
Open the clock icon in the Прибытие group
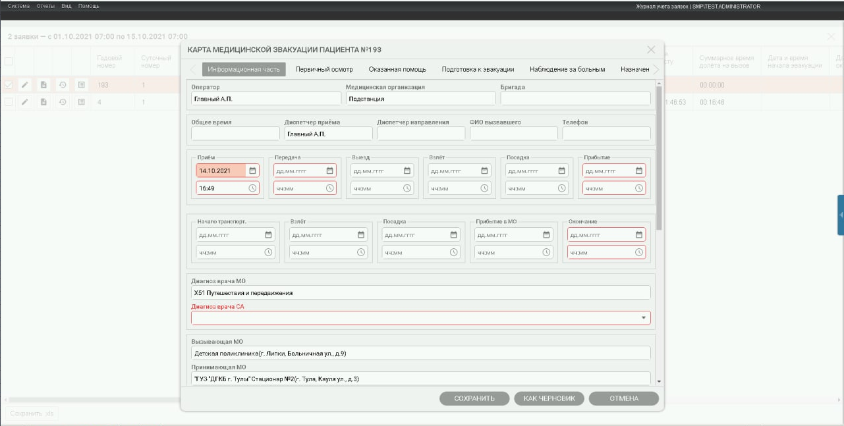click(639, 188)
